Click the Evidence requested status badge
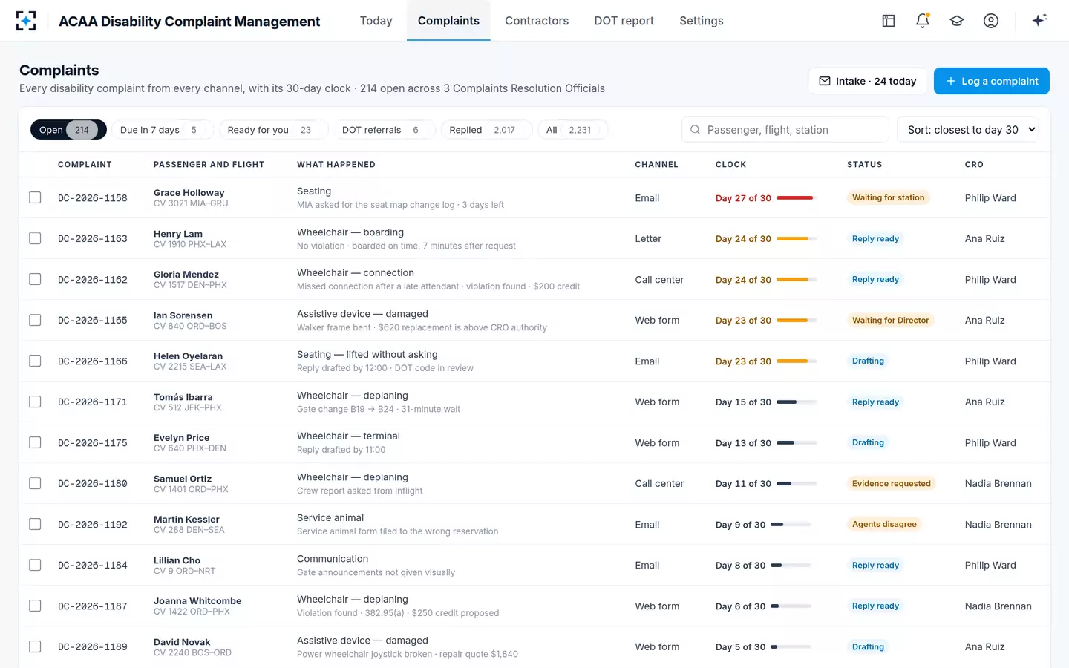1069x668 pixels. point(891,483)
